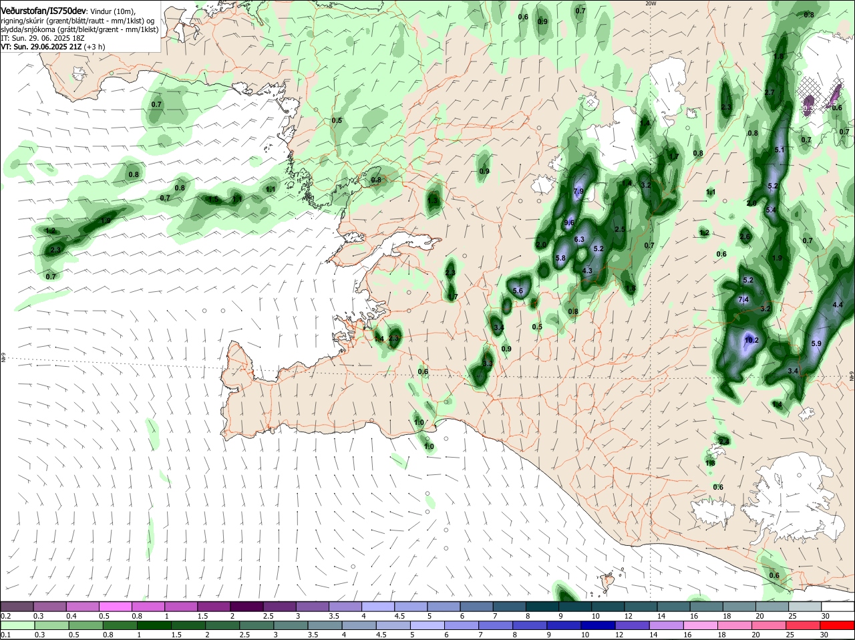This screenshot has height=640, width=855.
Task: Click the 10.2 precipitation value on the map
Action: (x=751, y=340)
